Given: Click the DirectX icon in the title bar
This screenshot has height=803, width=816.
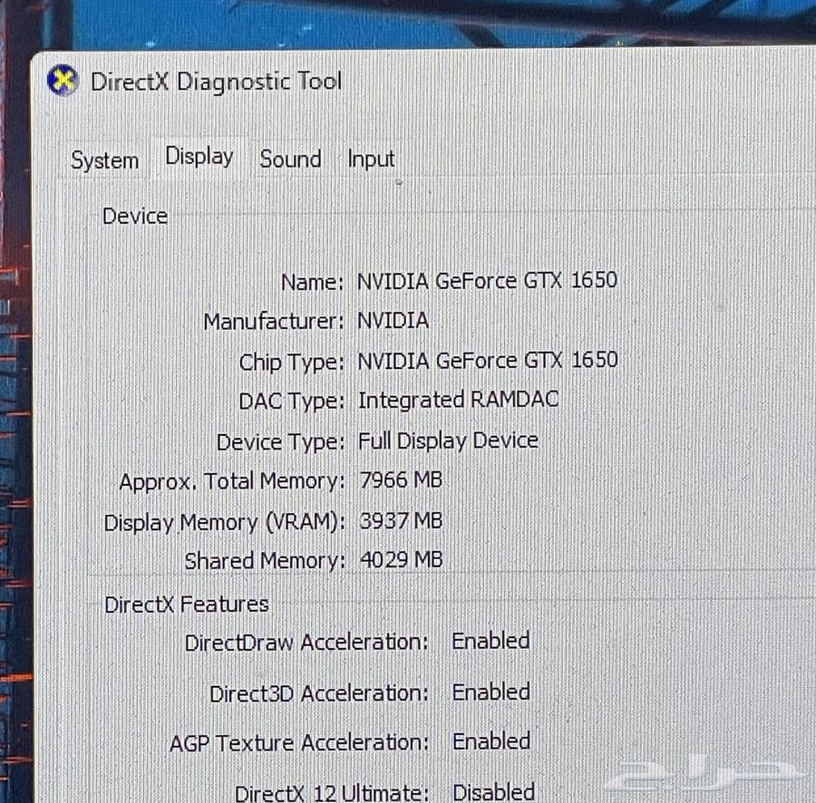Looking at the screenshot, I should coord(63,81).
